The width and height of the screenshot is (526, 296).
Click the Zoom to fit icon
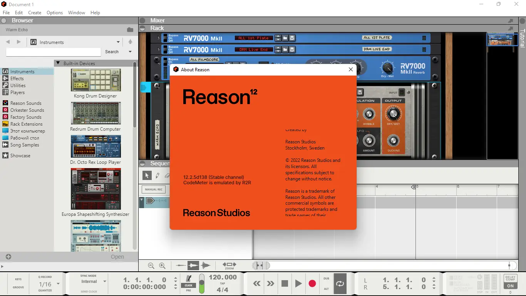[x=229, y=266]
